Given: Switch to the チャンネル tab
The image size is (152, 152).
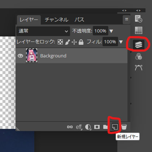Looking at the screenshot, I should tap(56, 20).
